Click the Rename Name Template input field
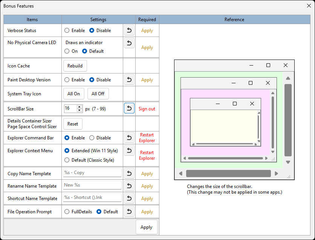The height and width of the screenshot is (240, 315). pos(92,185)
